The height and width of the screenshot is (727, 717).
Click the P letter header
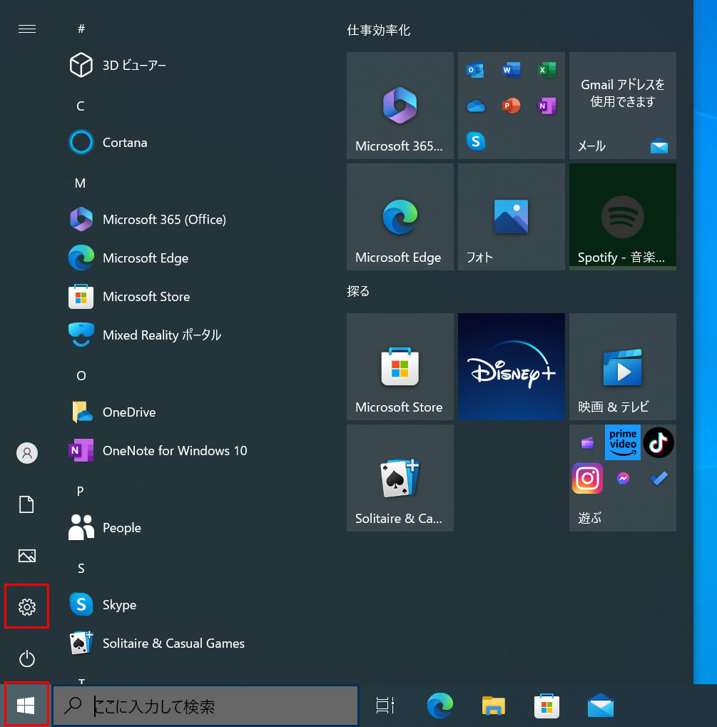click(x=80, y=491)
